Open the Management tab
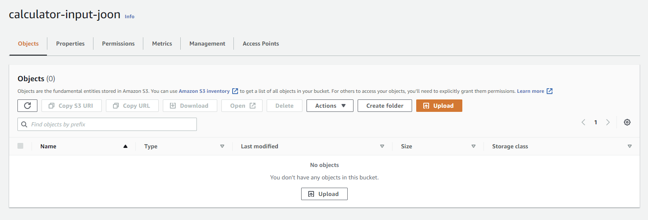Image resolution: width=648 pixels, height=220 pixels. pos(207,44)
